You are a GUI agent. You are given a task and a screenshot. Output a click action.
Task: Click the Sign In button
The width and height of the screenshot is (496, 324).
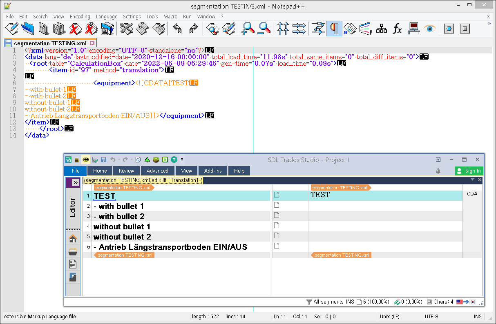click(469, 171)
